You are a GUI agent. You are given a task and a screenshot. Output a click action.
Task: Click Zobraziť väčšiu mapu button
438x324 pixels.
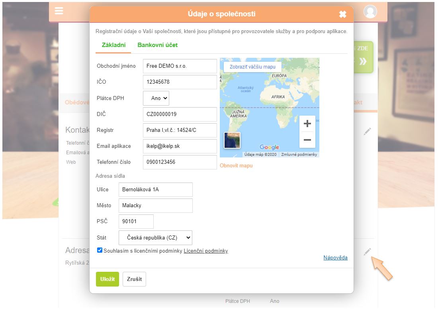tap(252, 67)
